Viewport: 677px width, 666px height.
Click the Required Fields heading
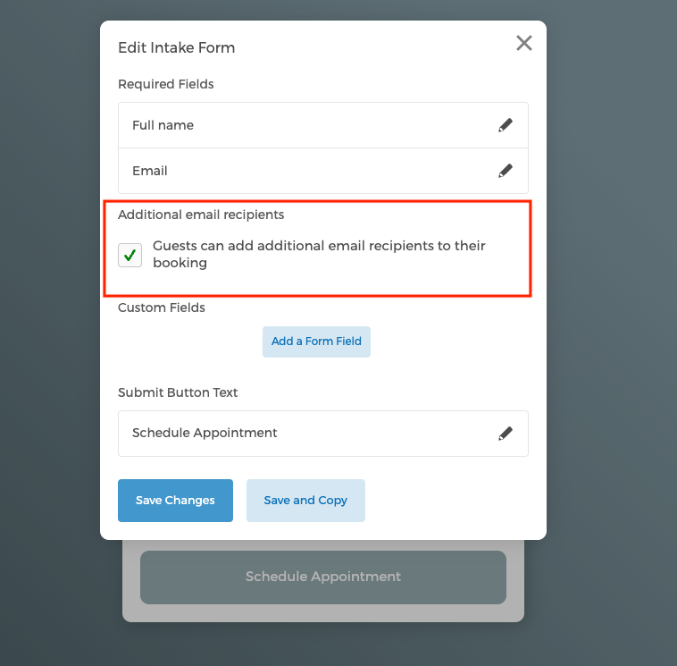pyautogui.click(x=166, y=84)
